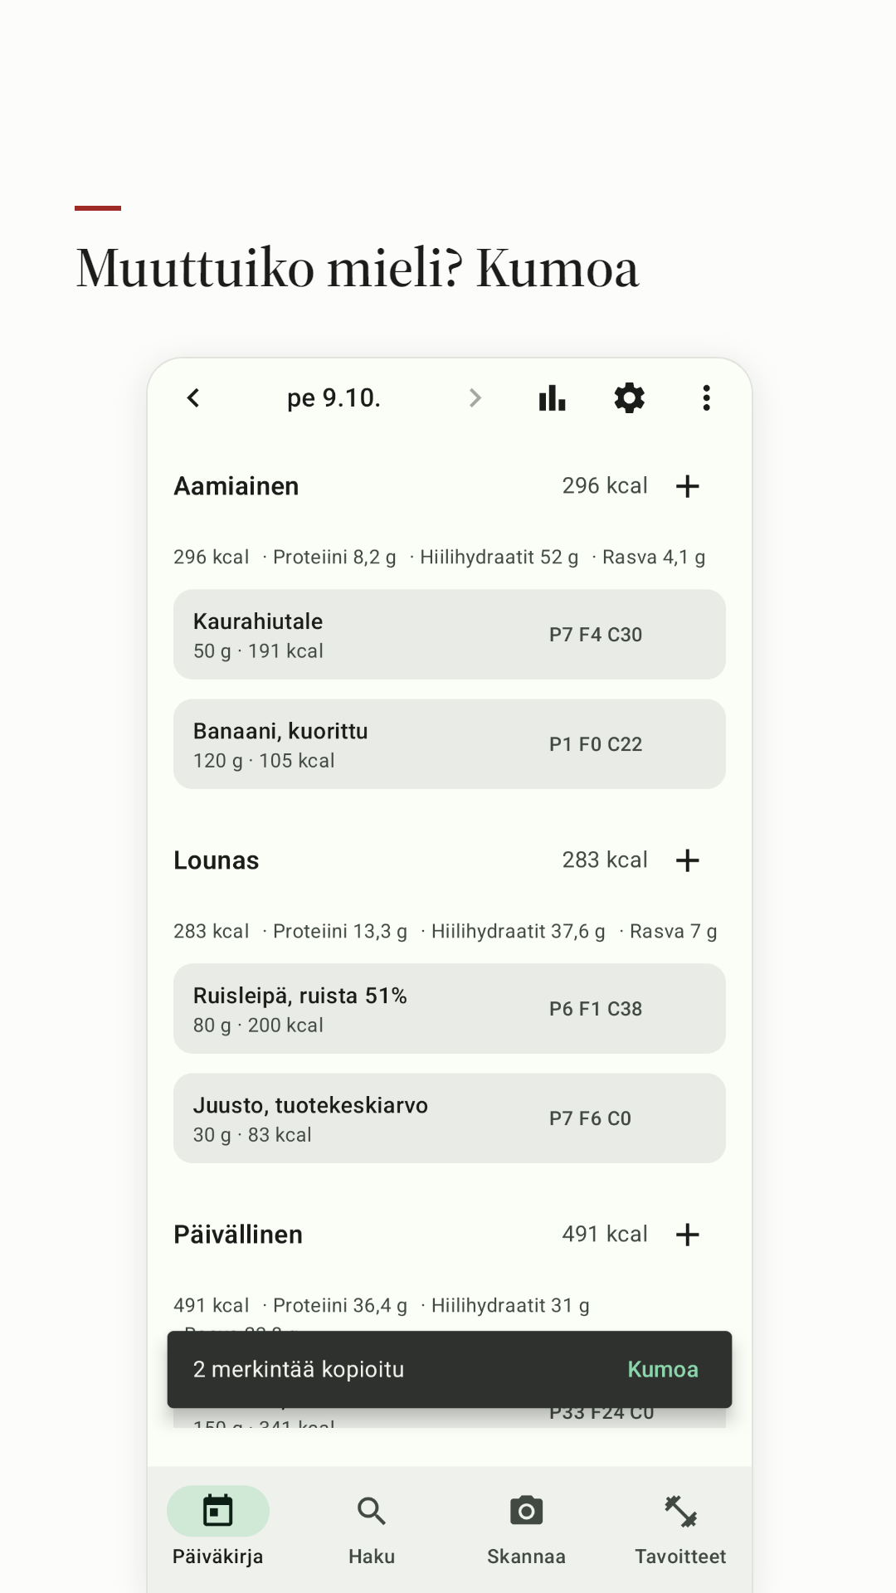This screenshot has height=1593, width=896.
Task: Add food to Päivällinen with plus
Action: point(687,1235)
